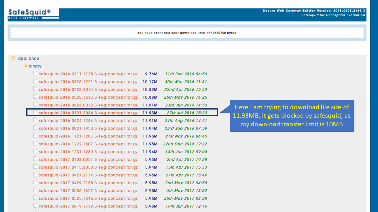
Task: Click file icon for safesquid-2017.0506.1827.3
Action: click(35, 190)
